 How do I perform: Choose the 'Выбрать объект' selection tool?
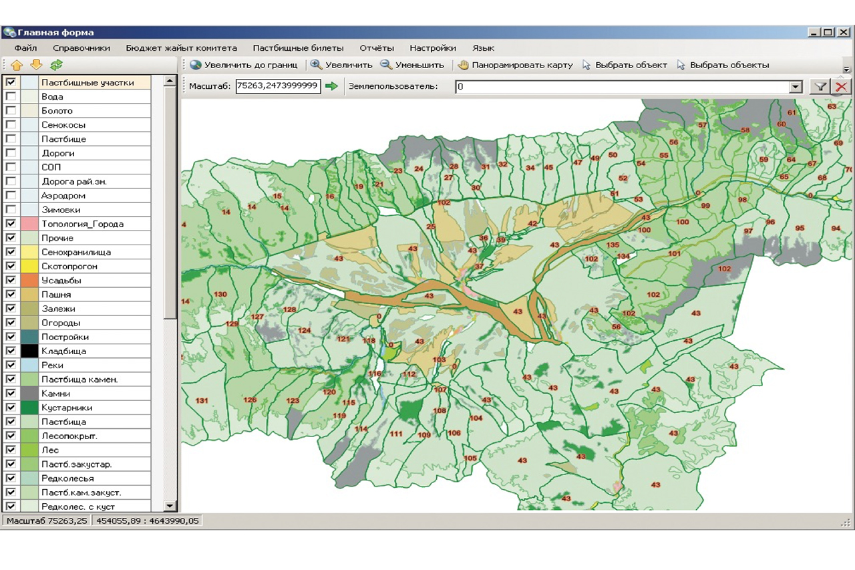(x=625, y=65)
